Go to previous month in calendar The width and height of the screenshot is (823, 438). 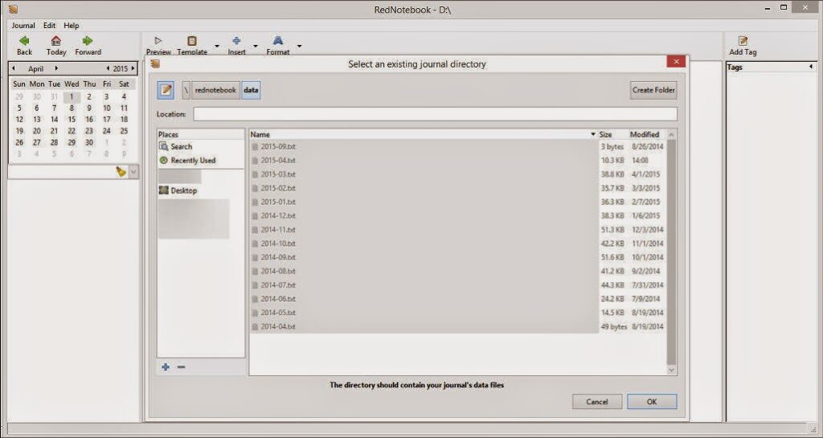pyautogui.click(x=14, y=69)
